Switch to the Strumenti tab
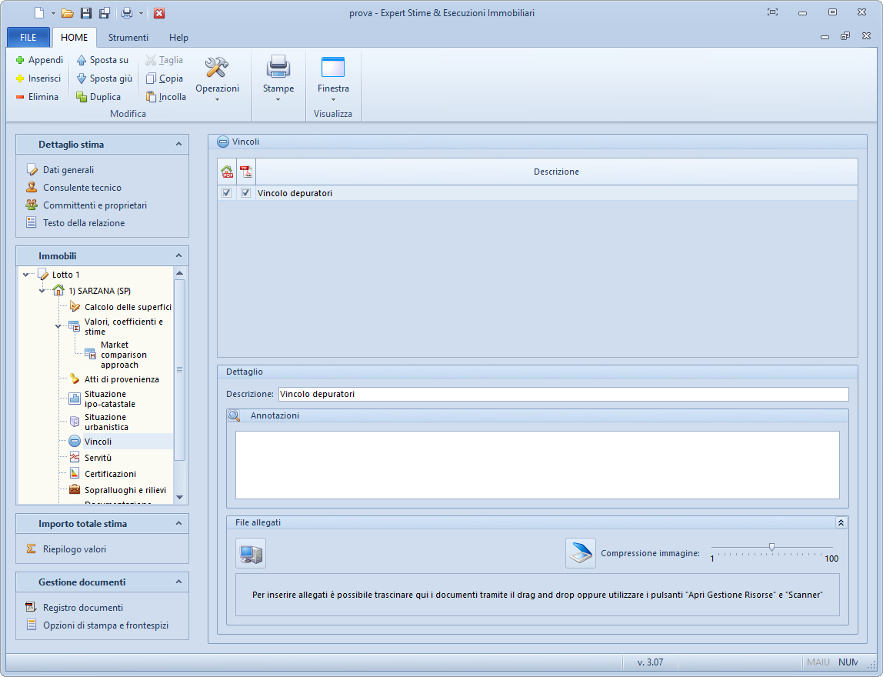Screen dimensions: 883x677 128,38
